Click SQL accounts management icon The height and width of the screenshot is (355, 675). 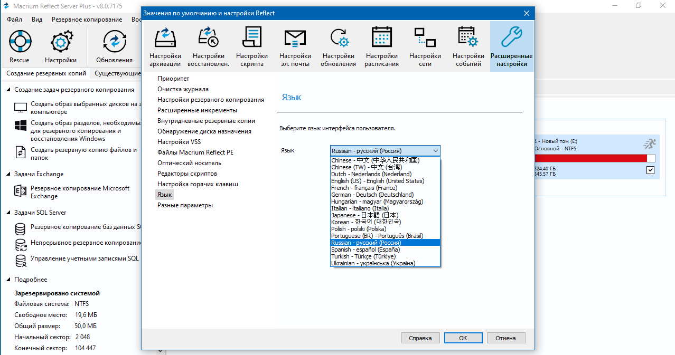point(21,261)
